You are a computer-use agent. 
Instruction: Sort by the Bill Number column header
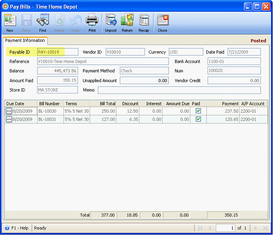tap(50, 103)
